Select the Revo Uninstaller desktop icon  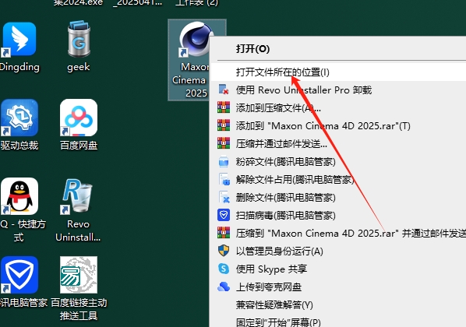pyautogui.click(x=78, y=196)
